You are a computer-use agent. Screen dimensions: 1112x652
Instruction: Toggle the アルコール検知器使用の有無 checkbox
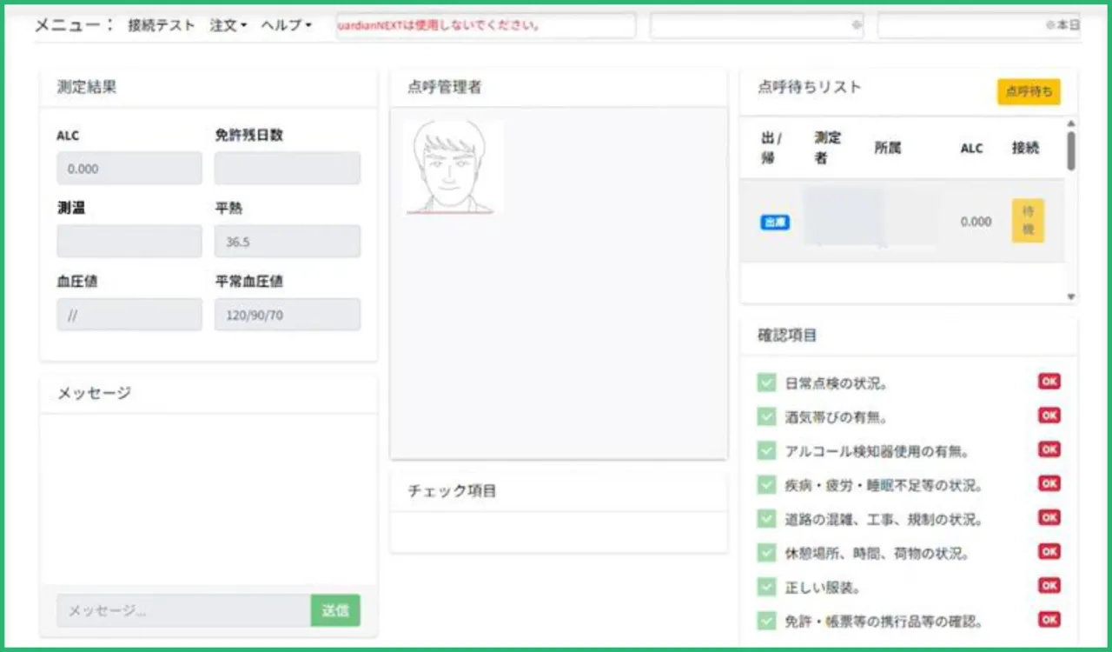(765, 449)
